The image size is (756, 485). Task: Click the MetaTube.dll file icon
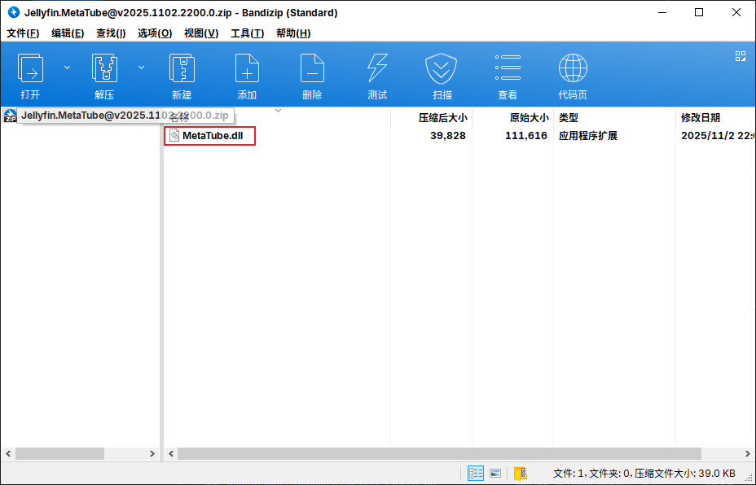[174, 136]
